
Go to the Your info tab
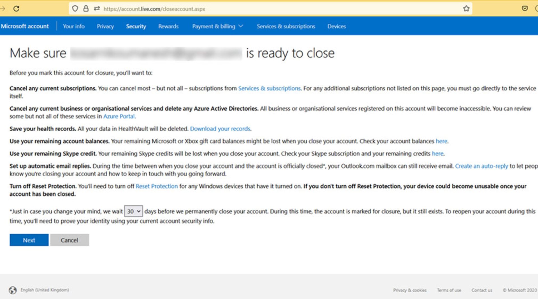coord(74,26)
